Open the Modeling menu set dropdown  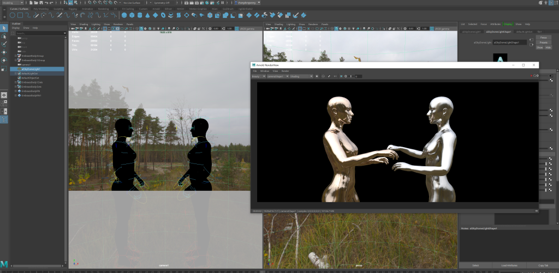click(x=13, y=3)
